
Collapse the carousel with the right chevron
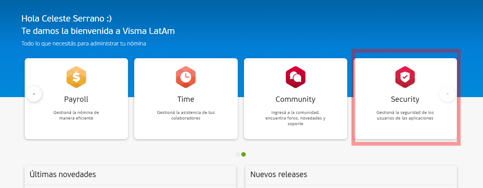[x=448, y=94]
